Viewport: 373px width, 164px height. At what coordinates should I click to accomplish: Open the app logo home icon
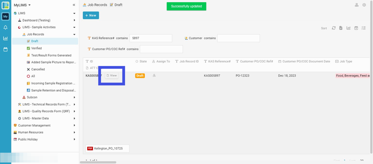tap(5, 5)
